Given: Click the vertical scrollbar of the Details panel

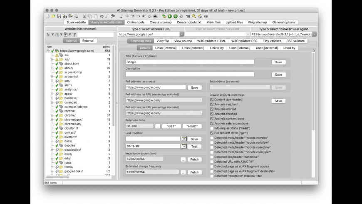Looking at the screenshot, I should click(313, 92).
